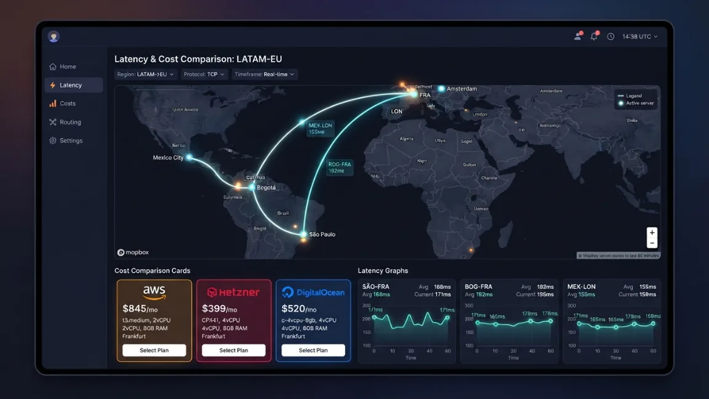
Task: Open the Timeframe Real-time dropdown
Action: coord(265,74)
